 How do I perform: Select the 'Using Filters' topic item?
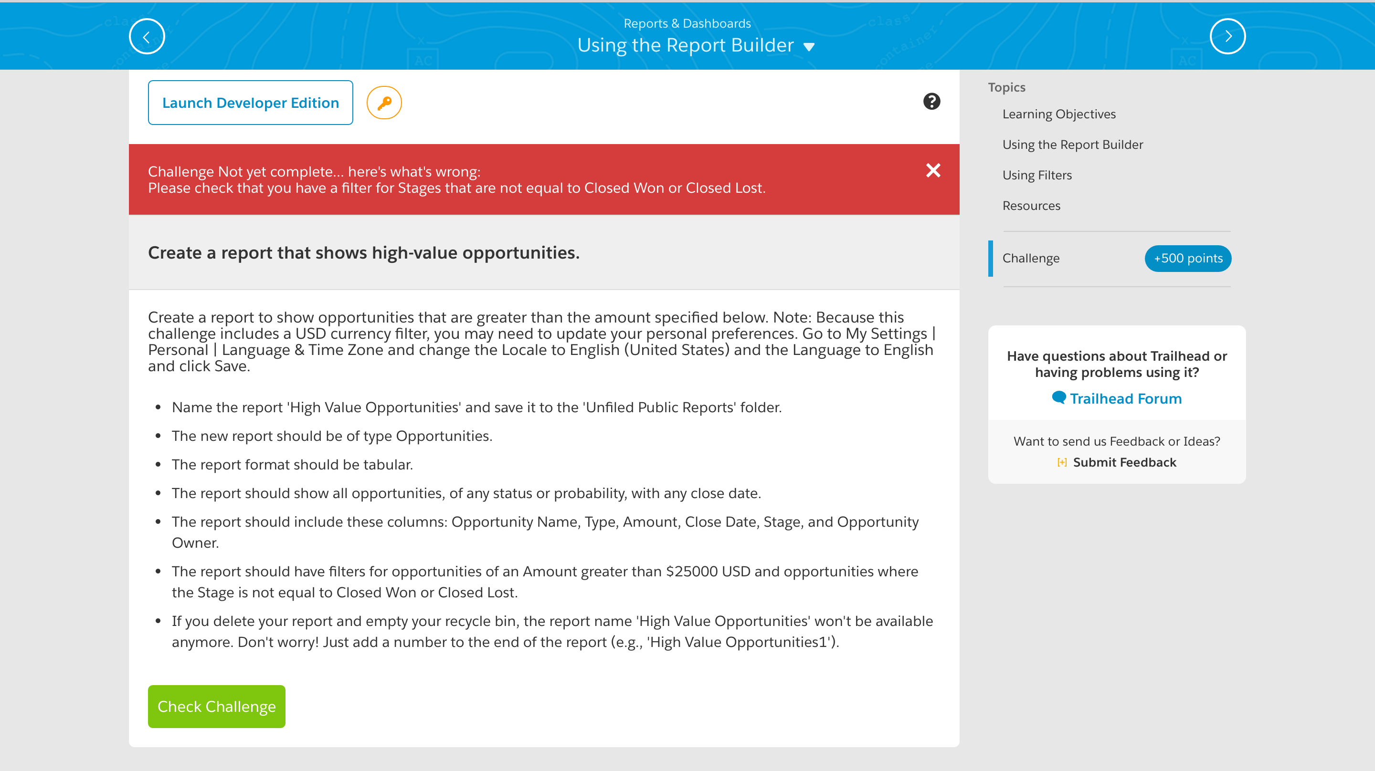click(1037, 175)
